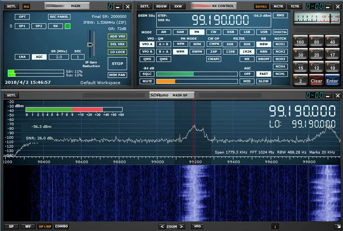Click DEL VRX button
This screenshot has height=231, width=343.
point(118,44)
